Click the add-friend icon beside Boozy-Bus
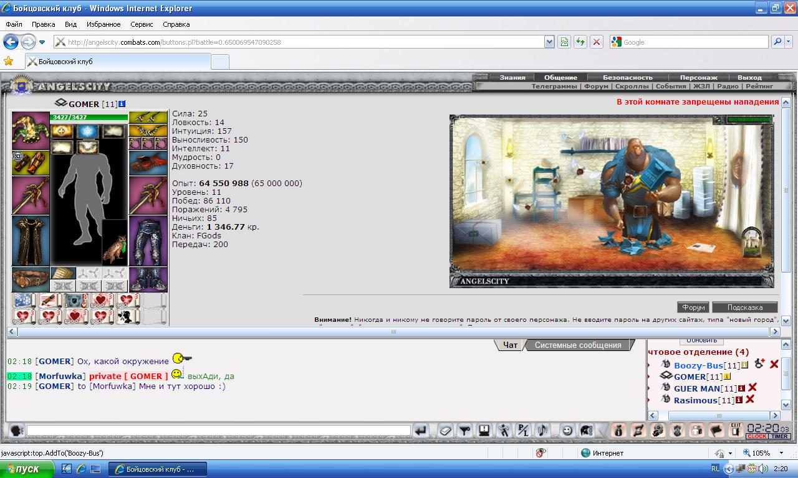Viewport: 798px width, 478px height. 759,363
